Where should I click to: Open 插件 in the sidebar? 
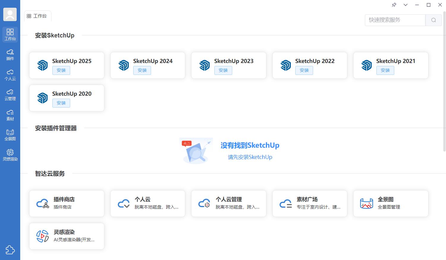(x=10, y=55)
